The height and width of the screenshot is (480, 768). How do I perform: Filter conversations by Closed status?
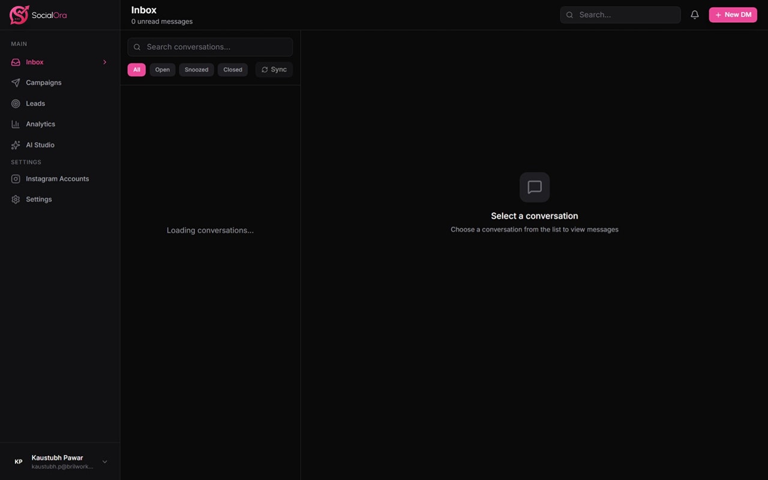coord(232,70)
